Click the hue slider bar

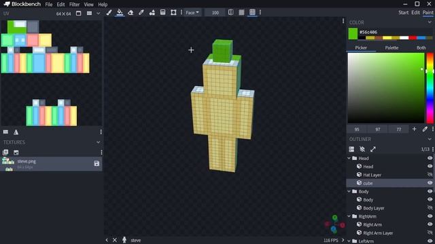(x=430, y=88)
